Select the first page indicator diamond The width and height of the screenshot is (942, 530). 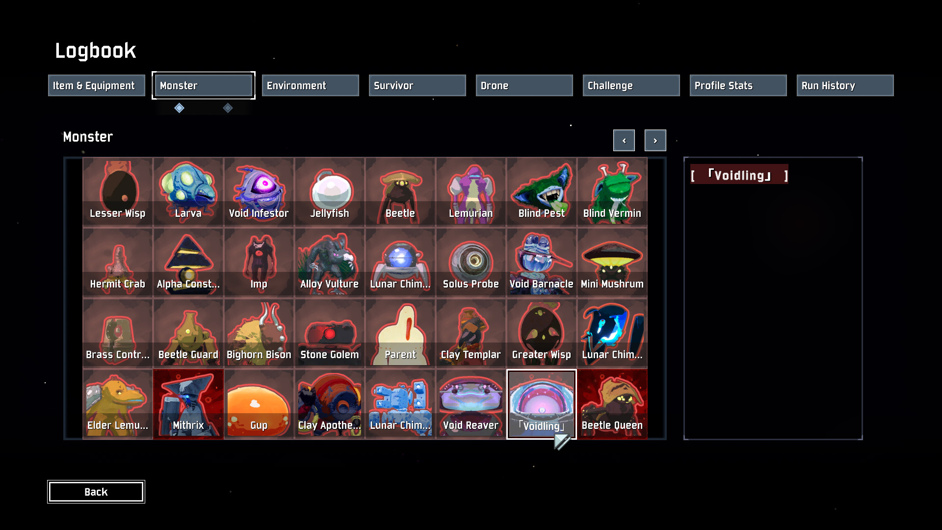point(179,108)
